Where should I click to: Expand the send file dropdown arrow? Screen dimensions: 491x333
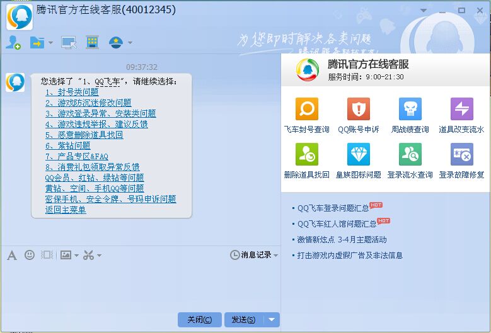(x=50, y=43)
